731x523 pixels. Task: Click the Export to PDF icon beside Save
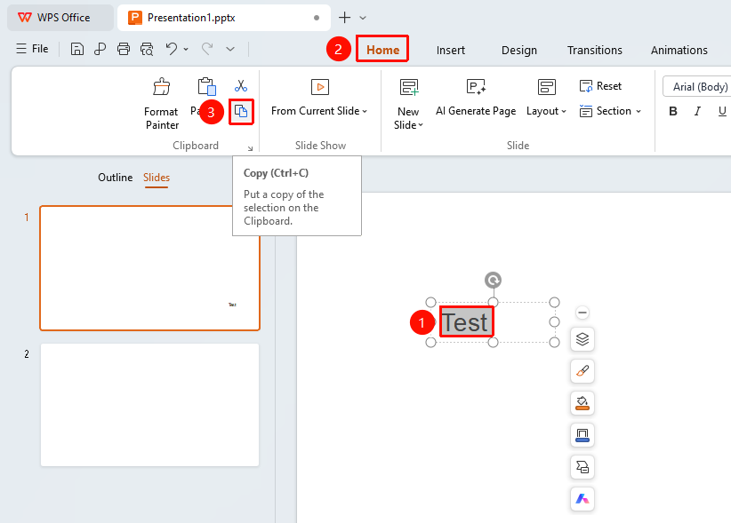tap(100, 49)
